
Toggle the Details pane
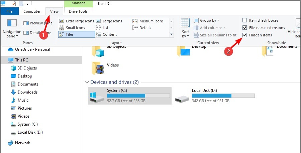[x=37, y=33]
